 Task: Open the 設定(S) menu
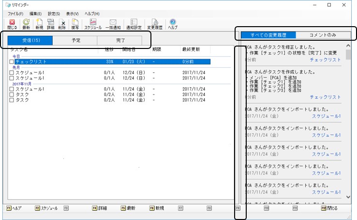54,14
